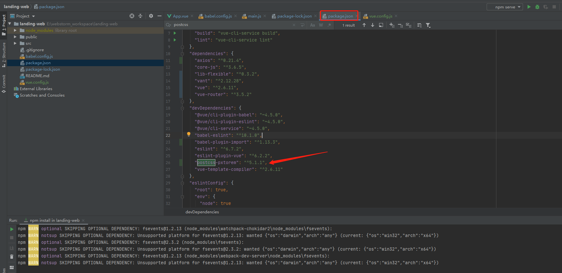Viewport: 562px width, 273px height.
Task: Locate current file in Project tree
Action: (x=132, y=16)
